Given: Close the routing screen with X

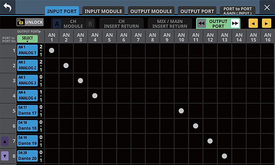Looking at the screenshot, I should (x=267, y=8).
